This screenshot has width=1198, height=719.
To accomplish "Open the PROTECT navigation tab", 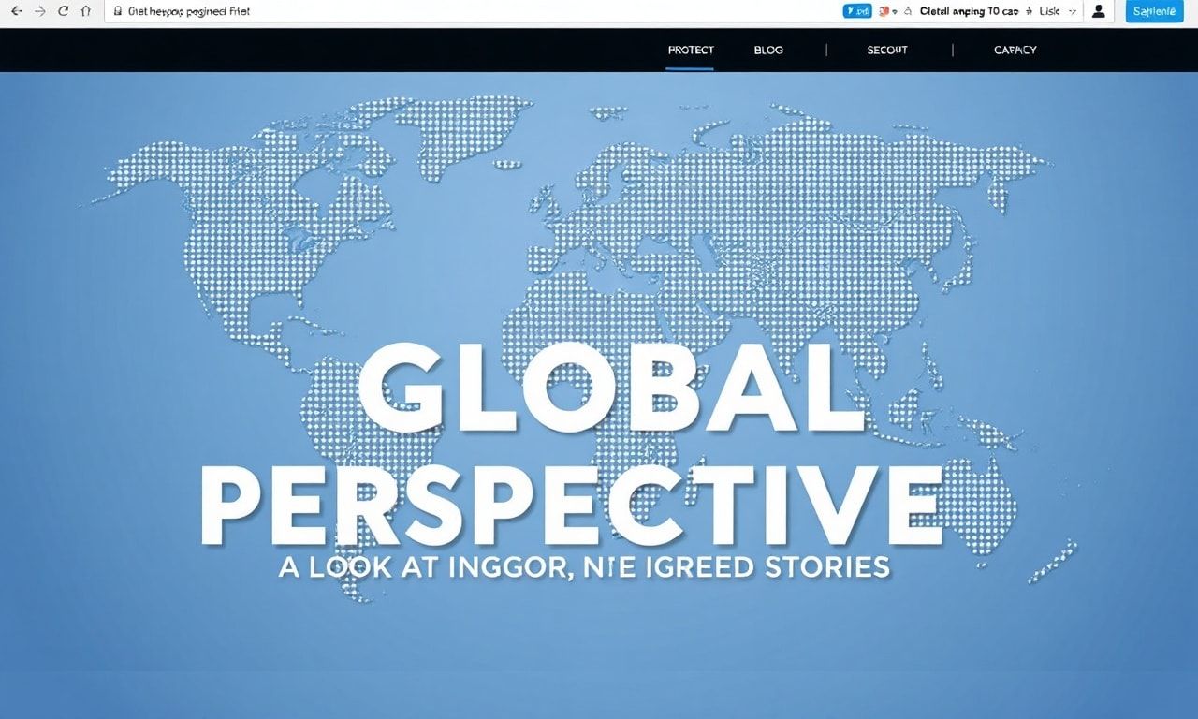I will pyautogui.click(x=691, y=51).
